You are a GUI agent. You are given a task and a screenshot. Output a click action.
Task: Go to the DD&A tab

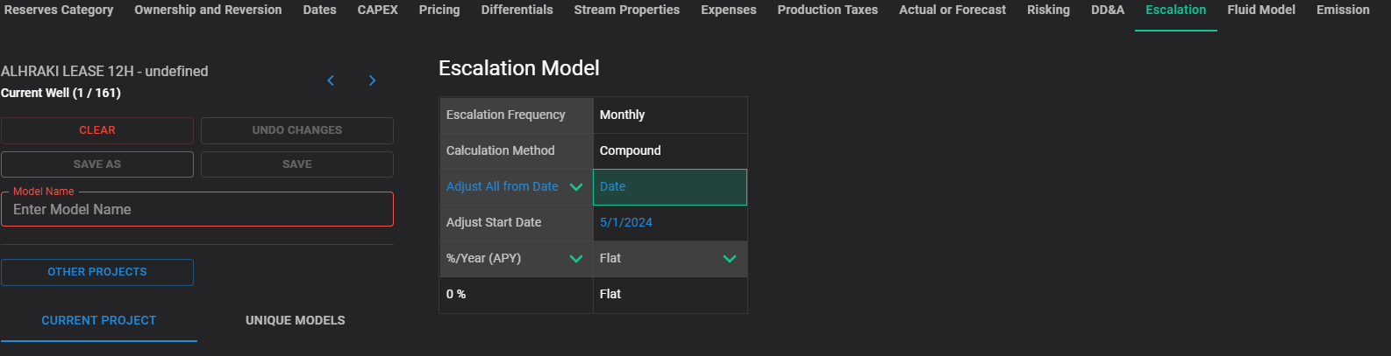click(x=1108, y=10)
